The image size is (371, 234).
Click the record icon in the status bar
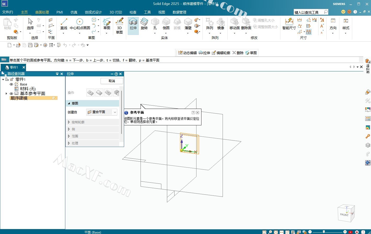click(x=357, y=232)
